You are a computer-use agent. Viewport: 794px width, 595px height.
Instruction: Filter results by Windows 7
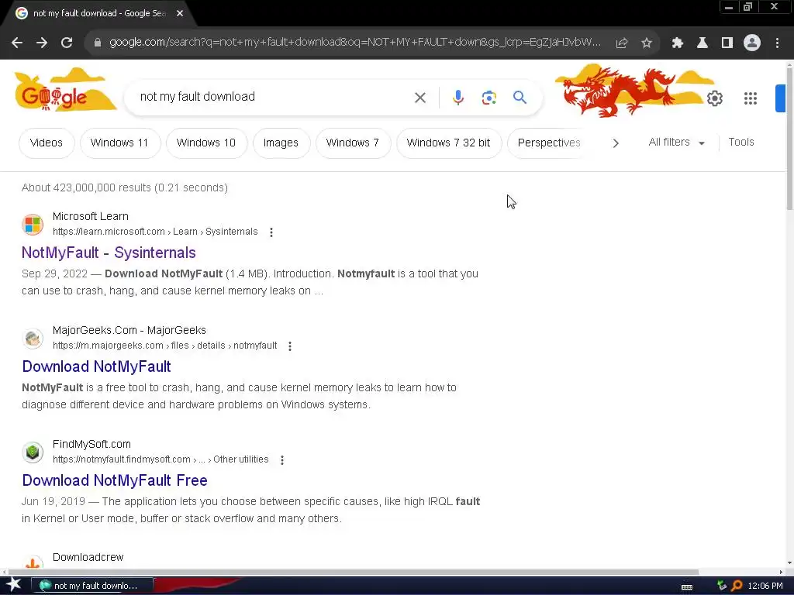[x=353, y=143]
